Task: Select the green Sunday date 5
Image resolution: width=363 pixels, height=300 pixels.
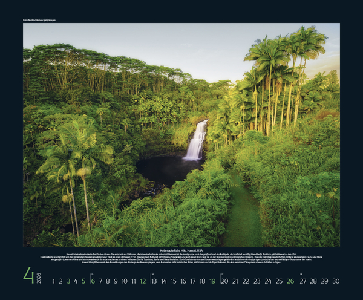Action: coord(83,281)
